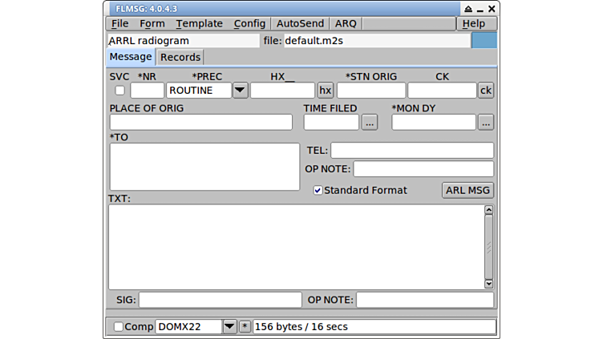
Task: Click the blue color box beside filename
Action: point(484,41)
